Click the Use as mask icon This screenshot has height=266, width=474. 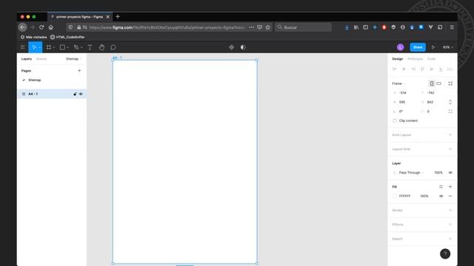(x=243, y=47)
